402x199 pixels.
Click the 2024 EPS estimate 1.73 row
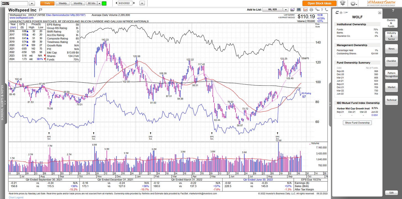click(x=27, y=59)
